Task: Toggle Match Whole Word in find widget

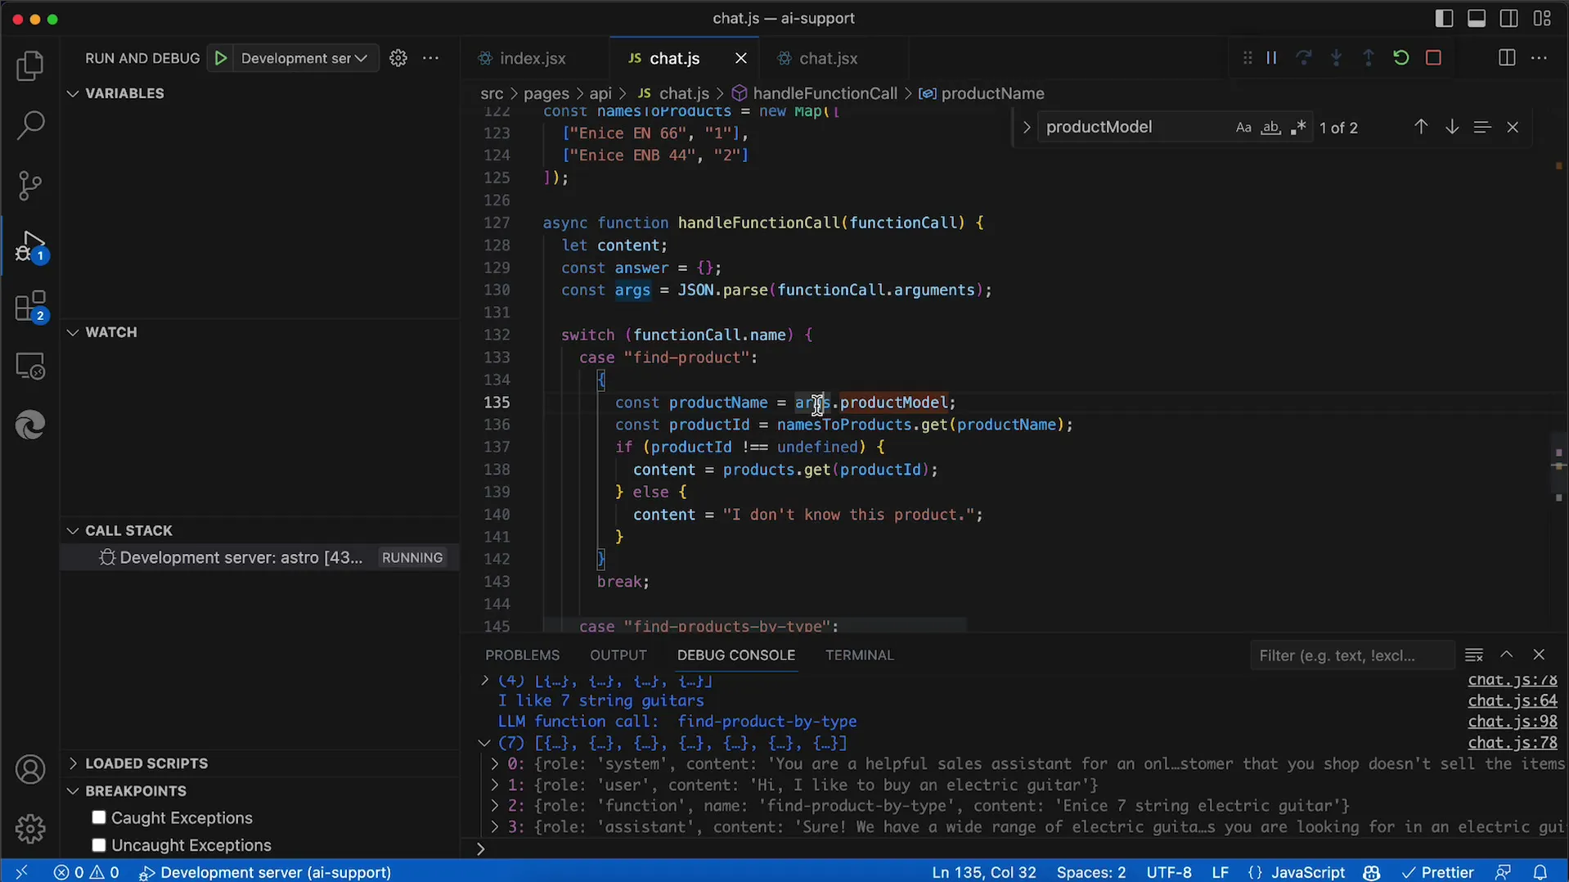Action: point(1270,128)
